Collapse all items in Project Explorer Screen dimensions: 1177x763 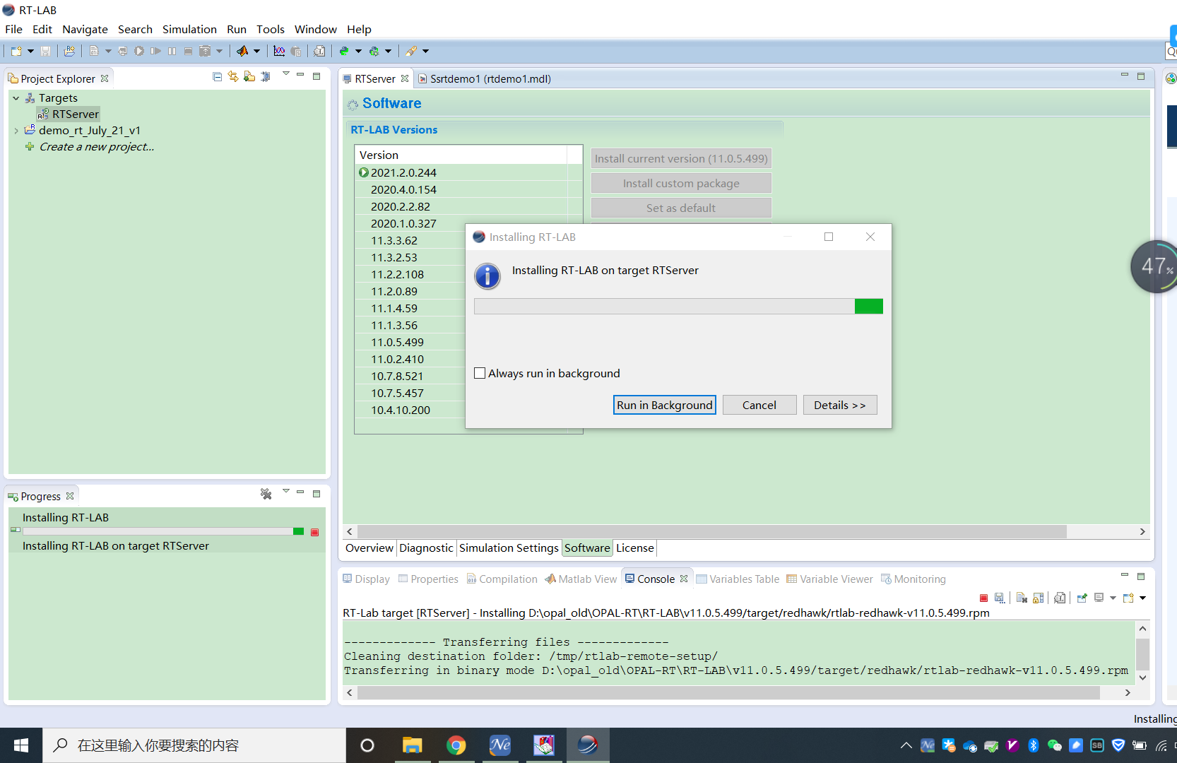217,76
